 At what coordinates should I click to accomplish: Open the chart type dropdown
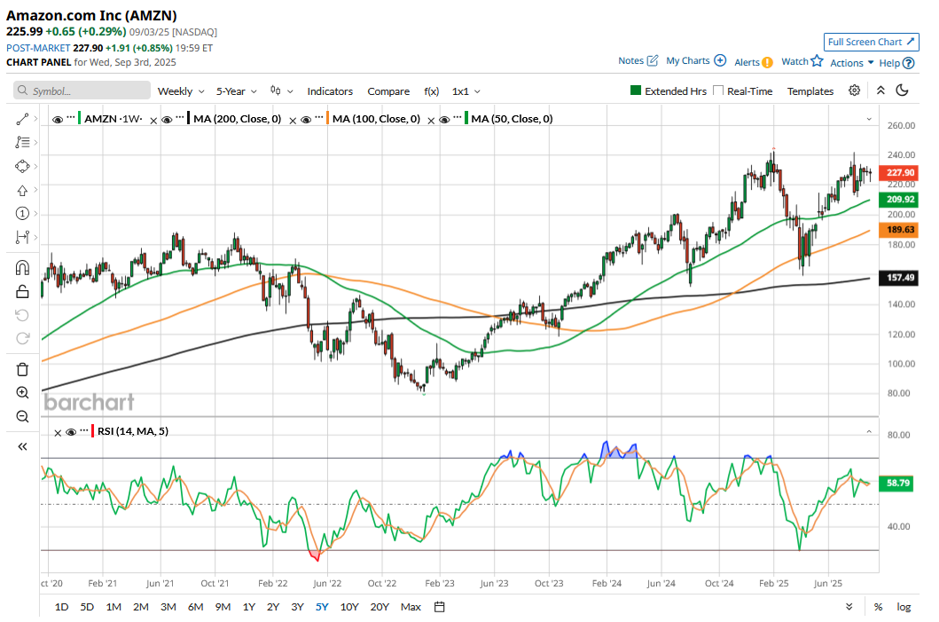[281, 91]
